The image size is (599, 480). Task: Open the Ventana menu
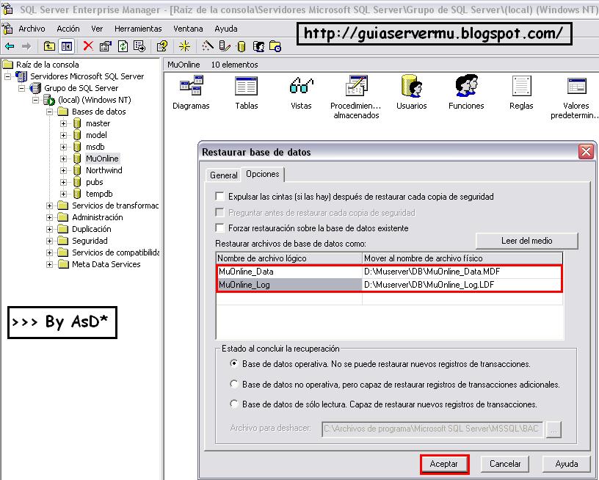188,29
